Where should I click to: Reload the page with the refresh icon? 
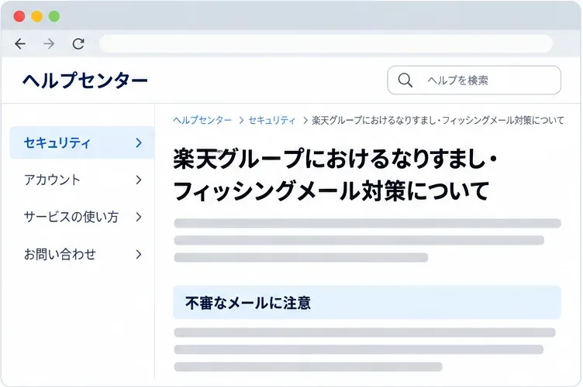click(78, 44)
